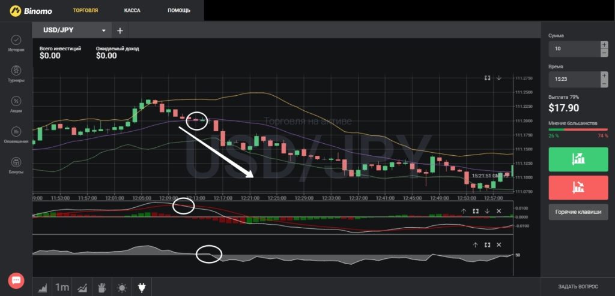Image resolution: width=615 pixels, height=296 pixels.
Task: Click the 12:17:00 time axis label
Action: click(222, 198)
